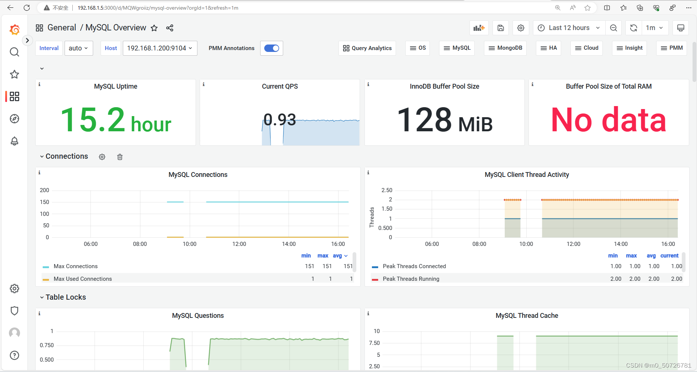Open the Insight dashboards menu
Screen dimensions: 697x372
pos(629,48)
